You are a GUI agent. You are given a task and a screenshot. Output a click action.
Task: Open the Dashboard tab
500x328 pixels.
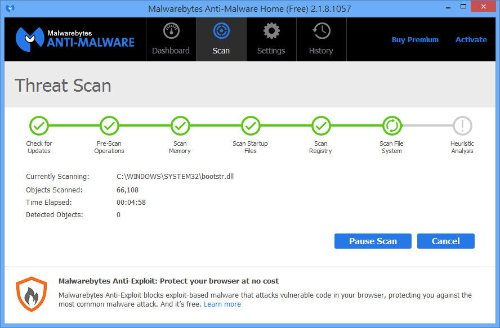171,39
